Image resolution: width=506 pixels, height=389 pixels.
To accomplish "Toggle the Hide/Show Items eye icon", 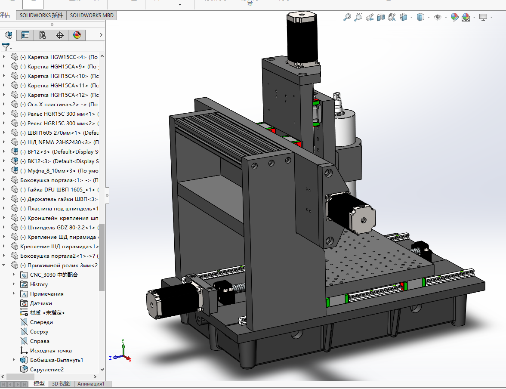I will [x=438, y=17].
